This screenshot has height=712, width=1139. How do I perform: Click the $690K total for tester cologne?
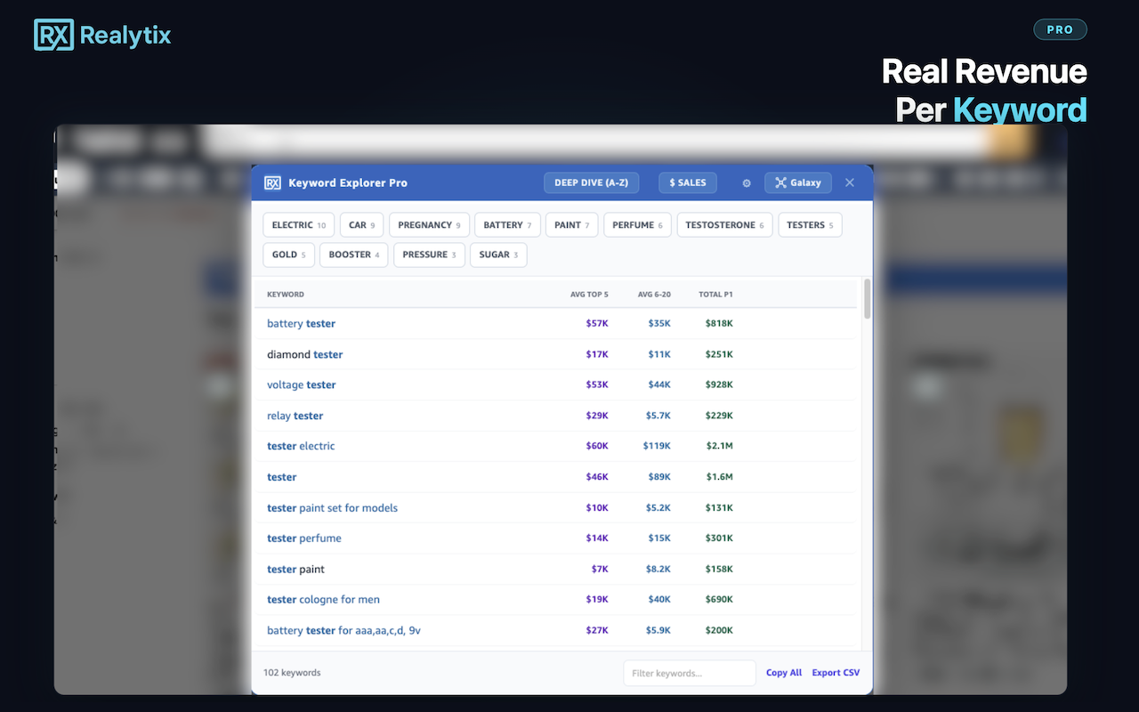pyautogui.click(x=719, y=600)
